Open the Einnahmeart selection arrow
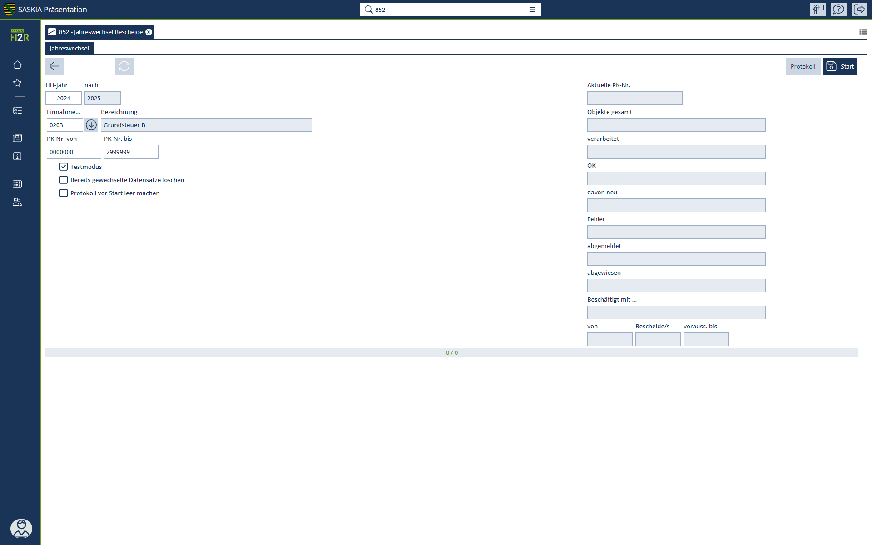The image size is (872, 545). (x=91, y=125)
